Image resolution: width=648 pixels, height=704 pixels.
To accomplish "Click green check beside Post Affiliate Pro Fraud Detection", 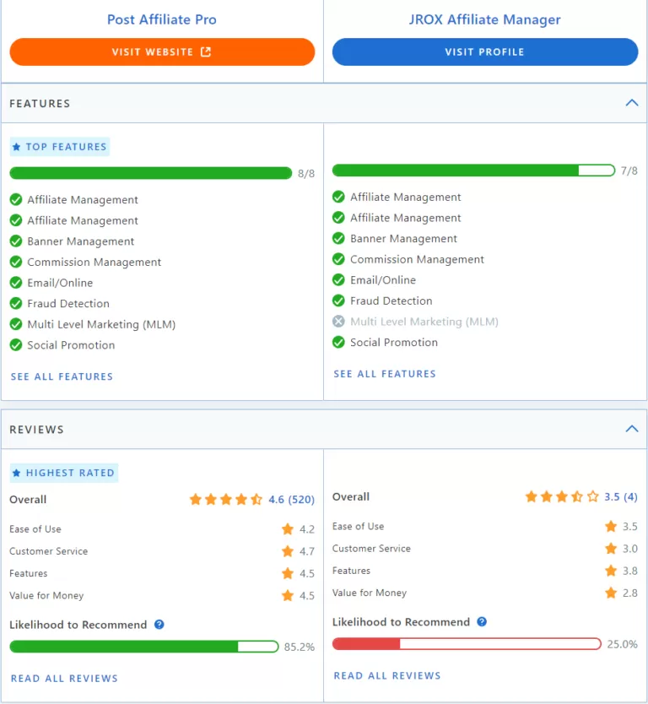I will coord(16,304).
